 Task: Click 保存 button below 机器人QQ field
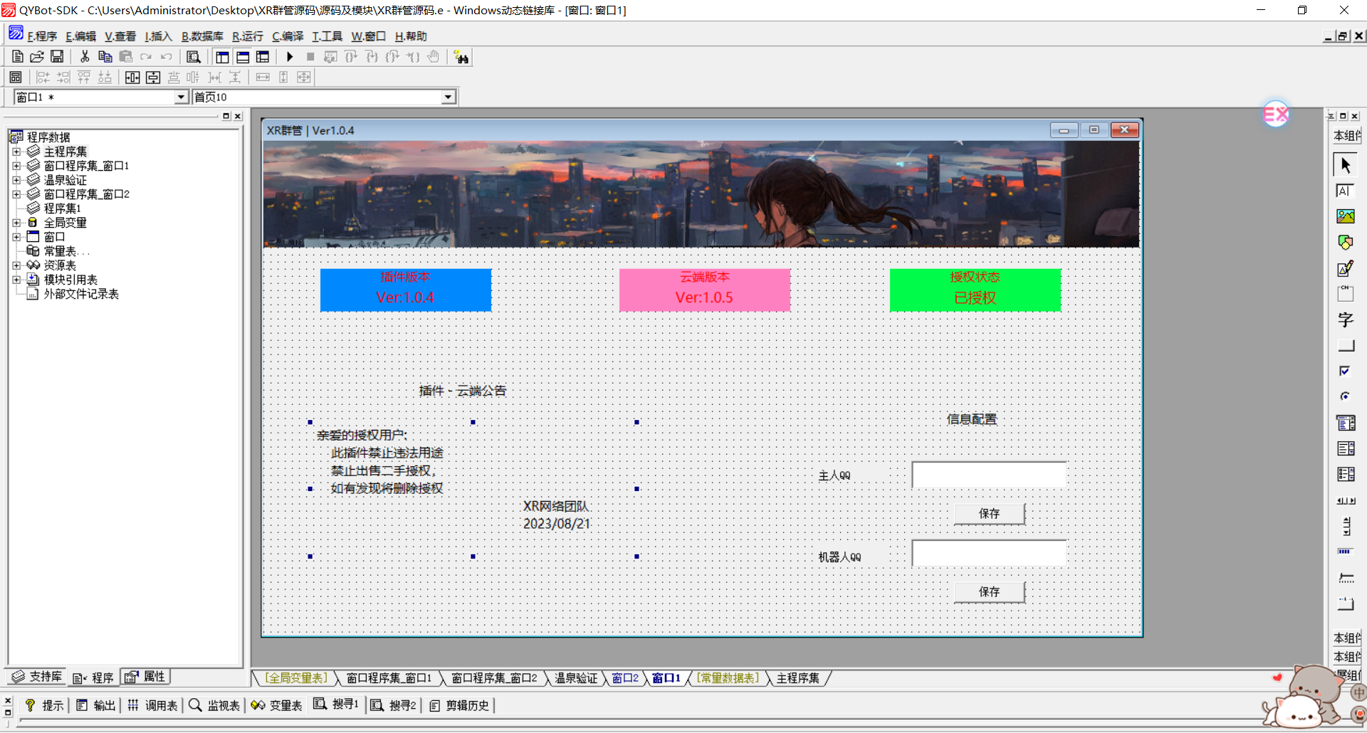[x=989, y=592]
